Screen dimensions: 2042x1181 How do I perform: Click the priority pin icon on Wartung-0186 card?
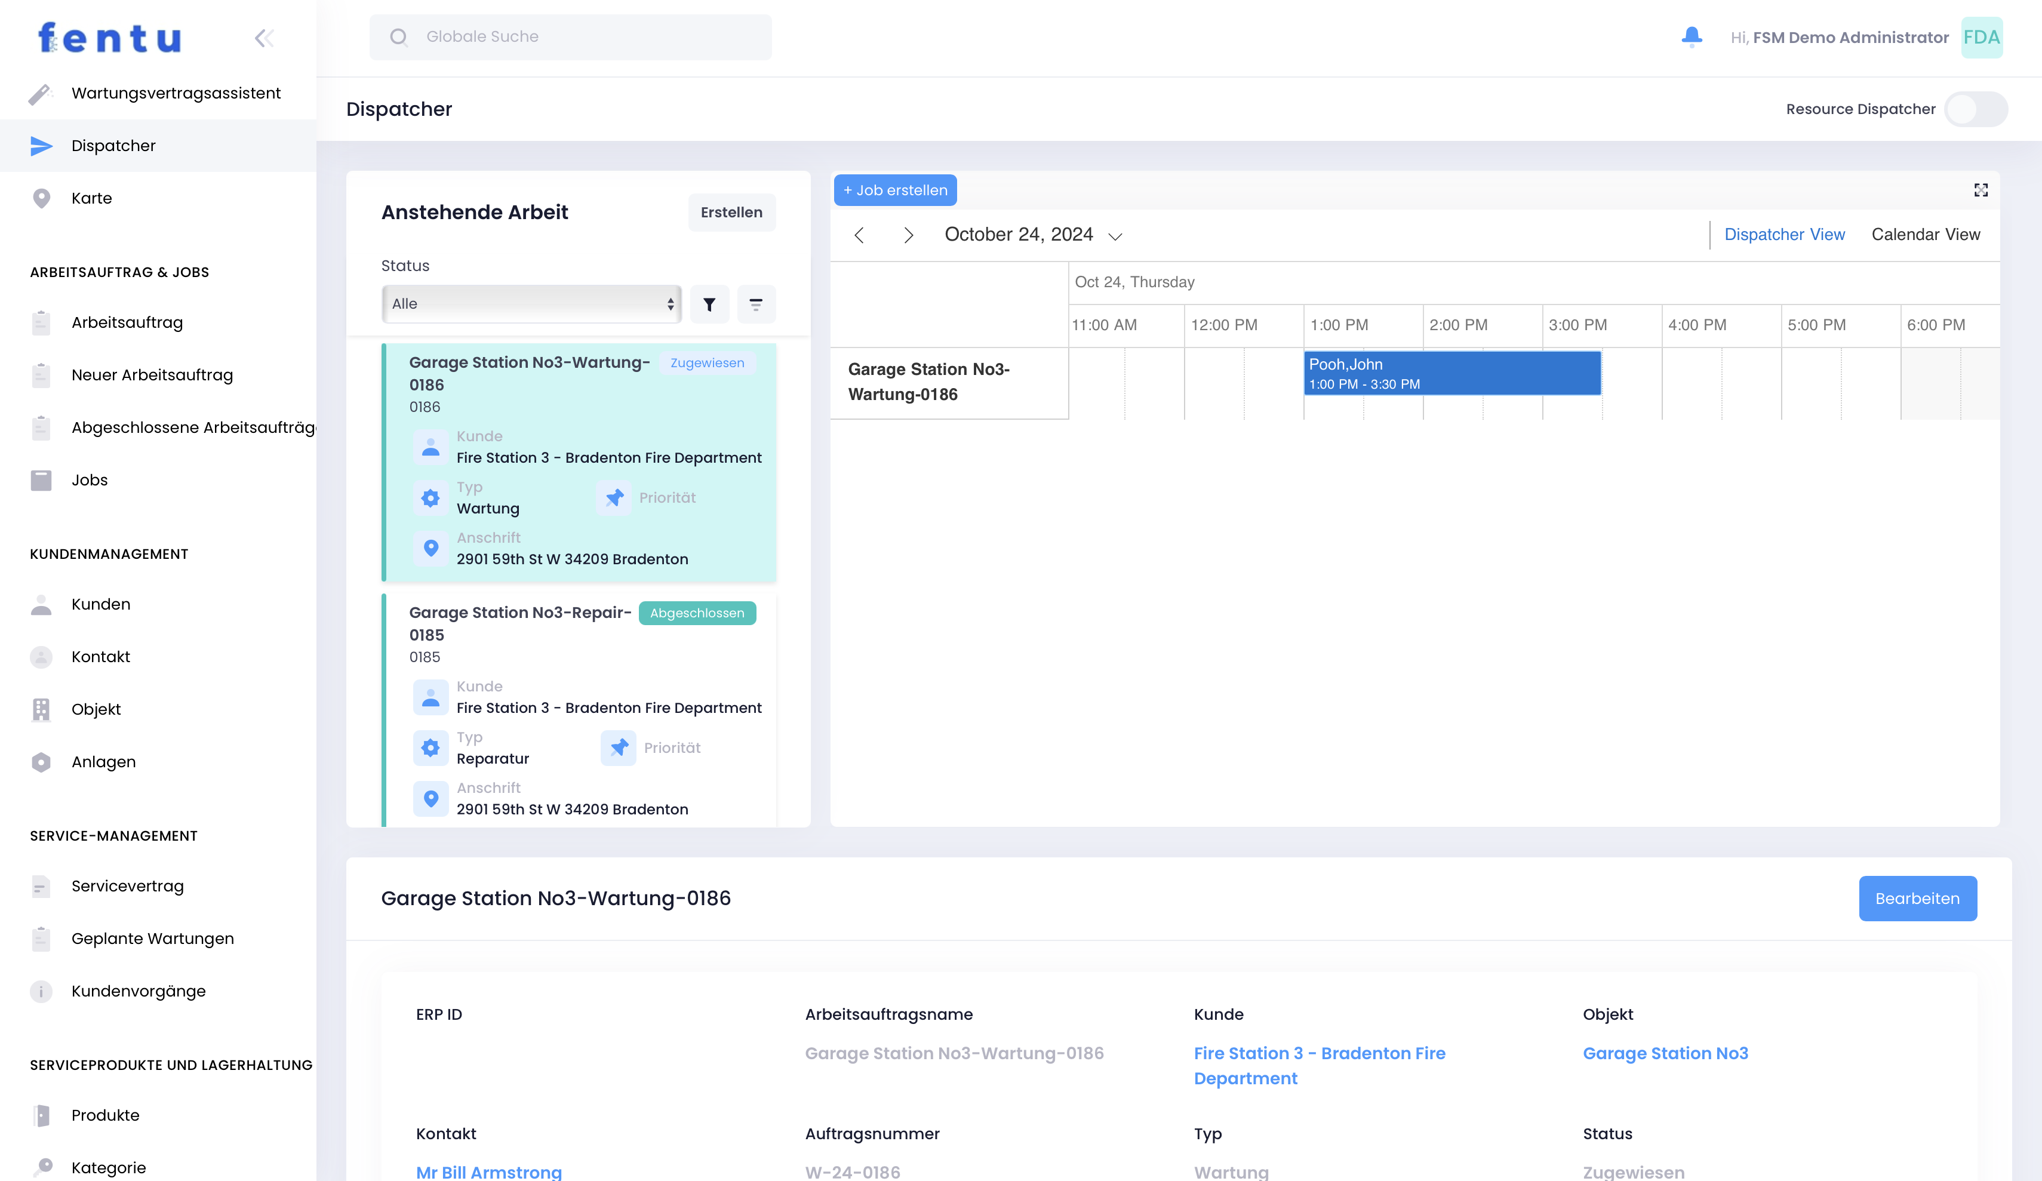(614, 498)
